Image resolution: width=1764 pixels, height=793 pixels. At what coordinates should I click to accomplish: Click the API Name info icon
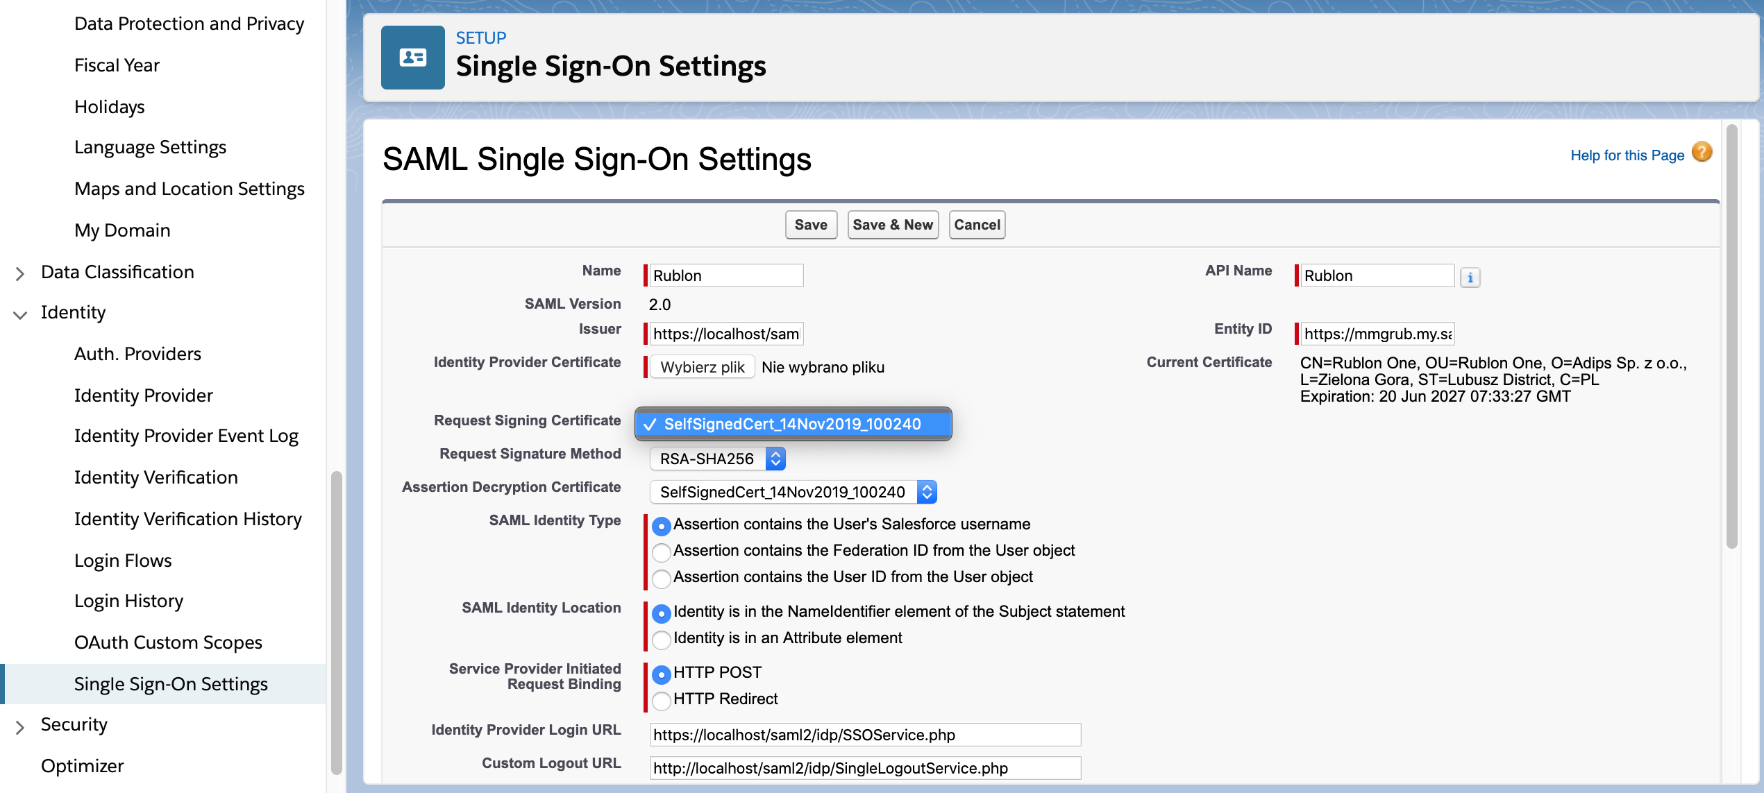click(x=1469, y=277)
